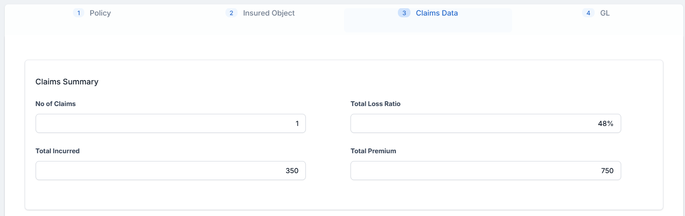This screenshot has height=216, width=685.
Task: Click the 750 premium amount value
Action: [607, 171]
